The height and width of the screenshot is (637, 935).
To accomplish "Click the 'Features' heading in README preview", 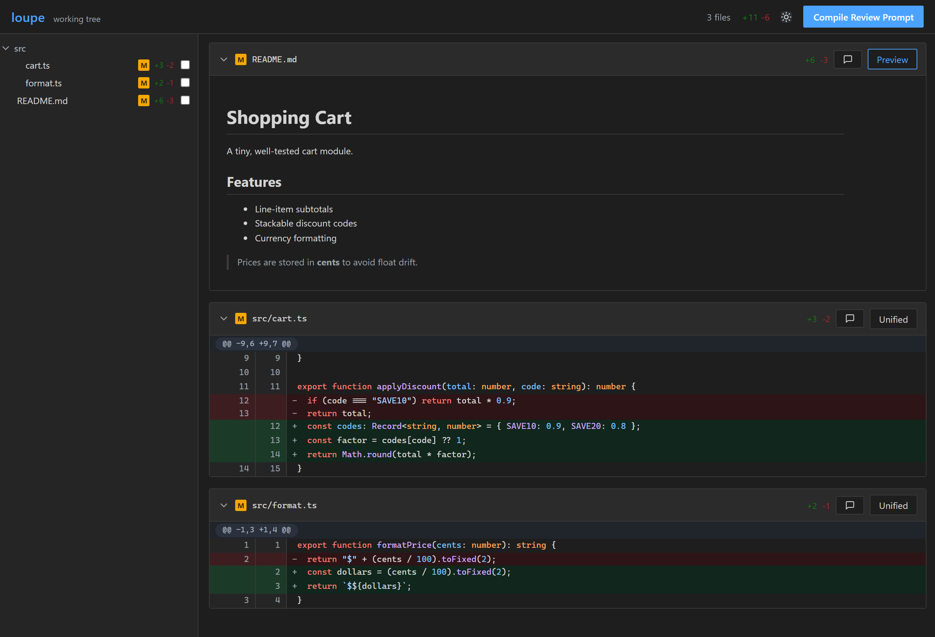I will click(254, 182).
